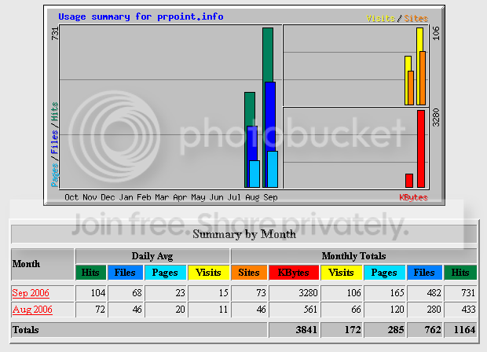Select Sep 2006 KBytes value 3280 in table
The width and height of the screenshot is (487, 352).
[308, 293]
